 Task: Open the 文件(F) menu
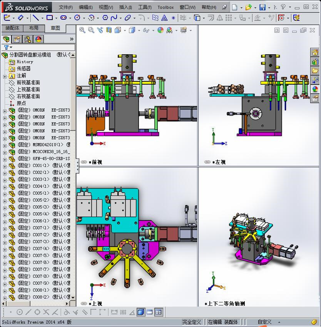click(x=65, y=7)
